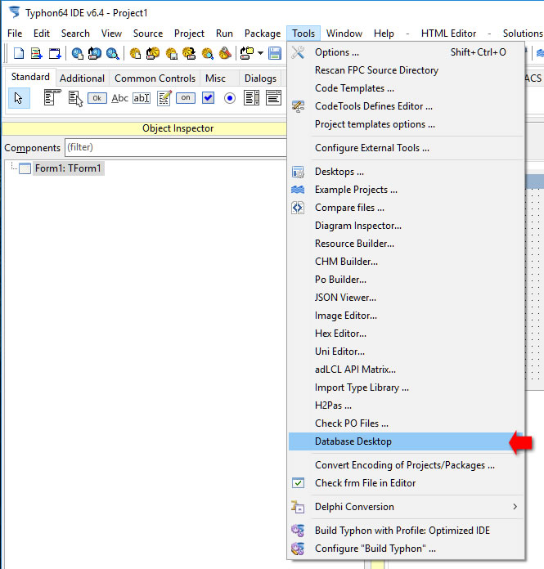Select the arrow pointer tool in the palette

pos(19,98)
